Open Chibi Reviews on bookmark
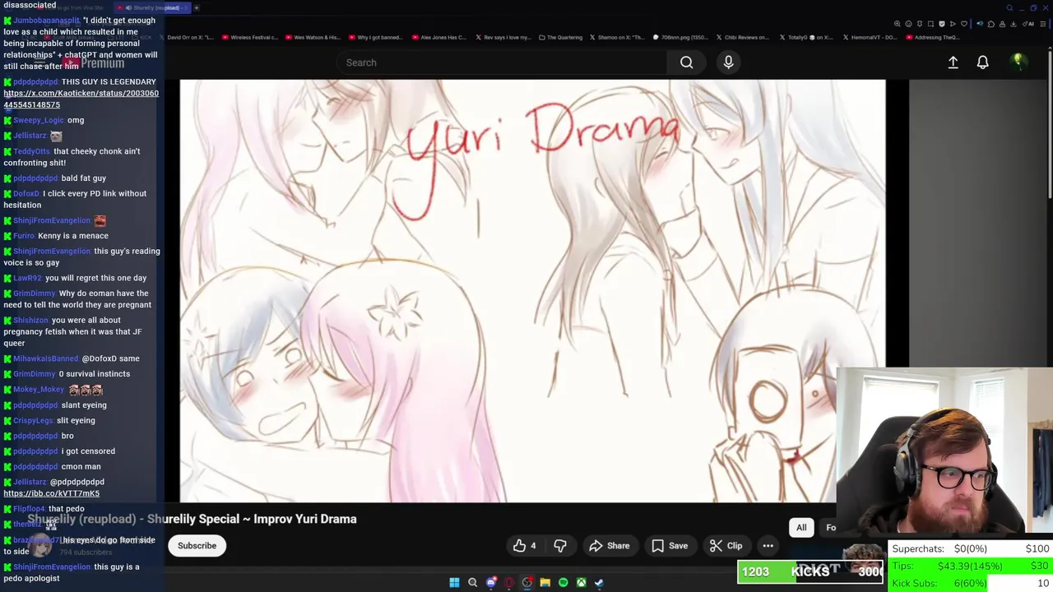Viewport: 1053px width, 592px height. pyautogui.click(x=743, y=37)
